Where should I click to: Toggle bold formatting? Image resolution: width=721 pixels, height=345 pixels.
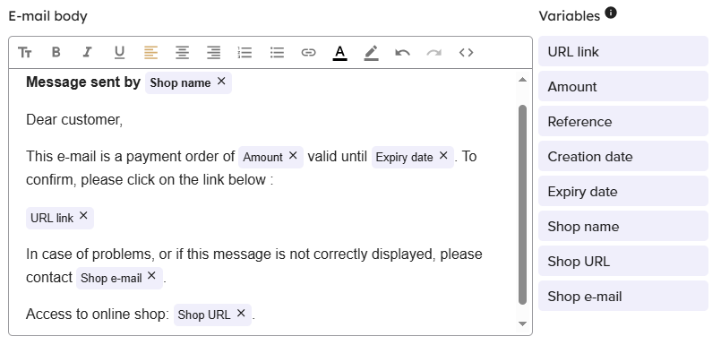coord(56,53)
